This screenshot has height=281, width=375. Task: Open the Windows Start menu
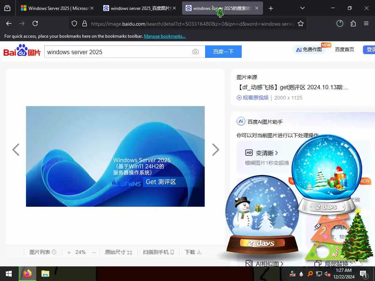(x=9, y=274)
